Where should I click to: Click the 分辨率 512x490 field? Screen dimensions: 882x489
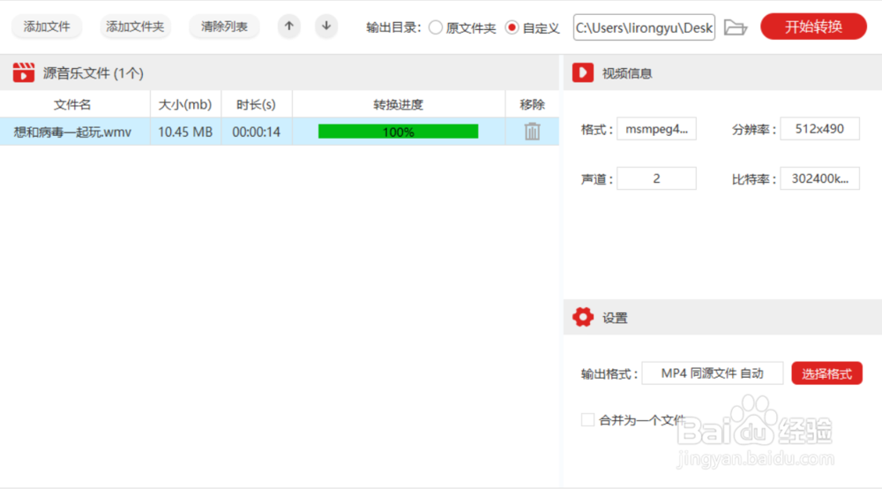click(x=819, y=129)
